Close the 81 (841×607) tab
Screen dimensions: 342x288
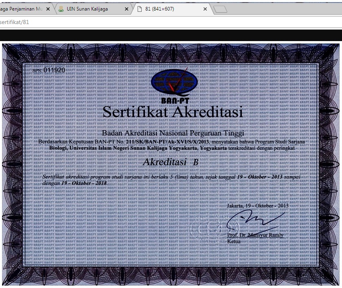pos(205,9)
